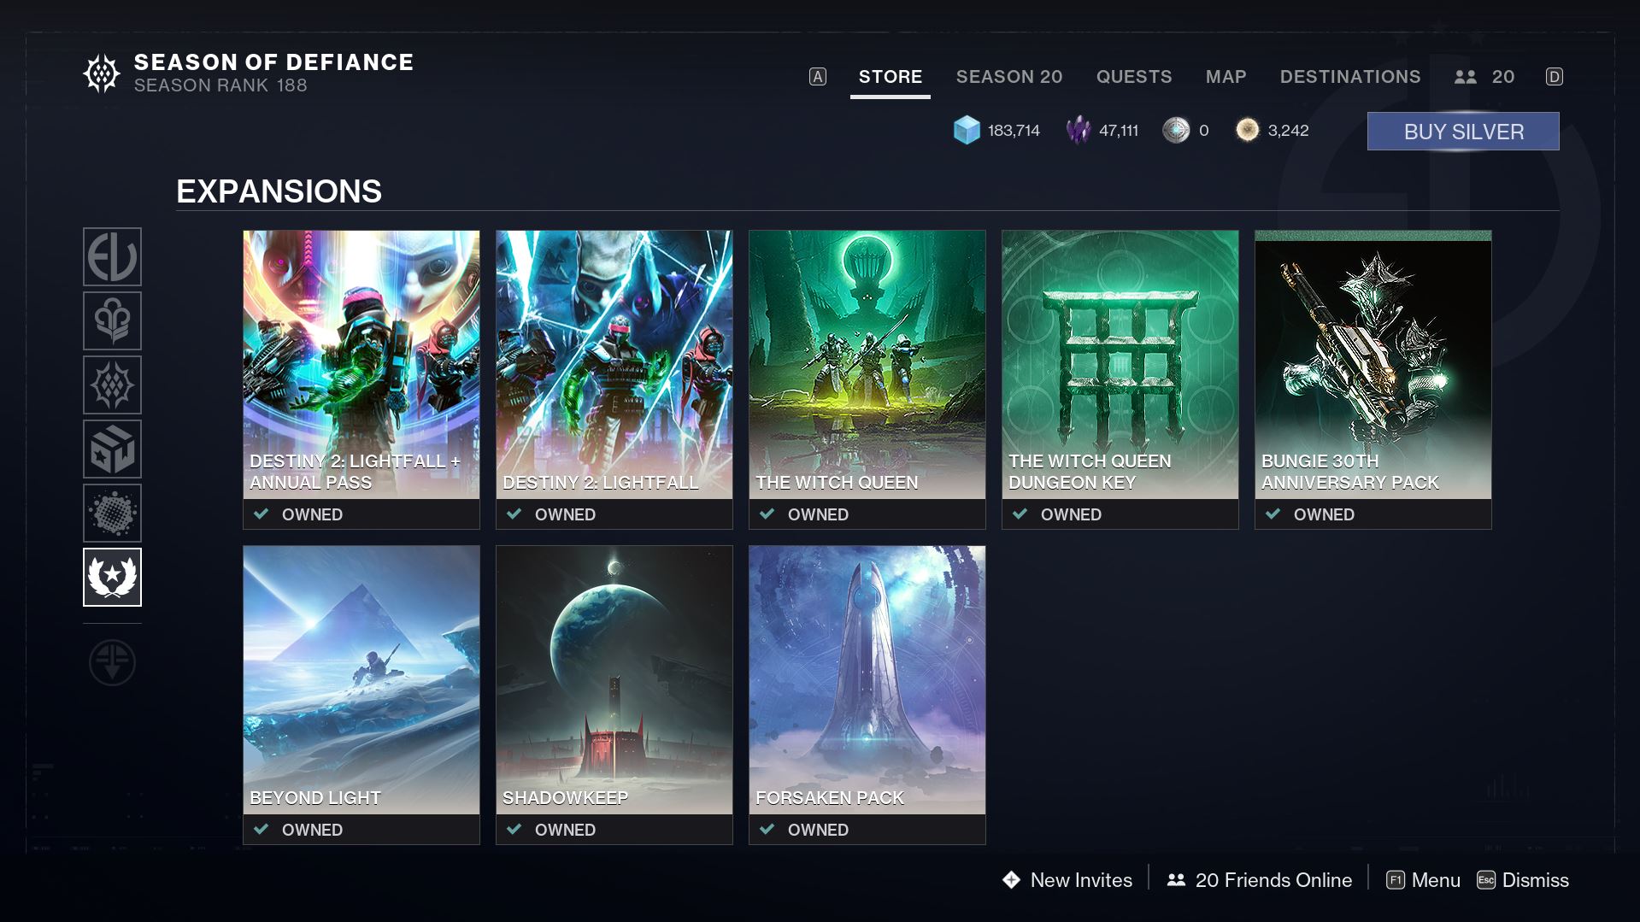This screenshot has width=1640, height=922.
Task: Click the friends icon in bottom bar
Action: click(x=1177, y=879)
